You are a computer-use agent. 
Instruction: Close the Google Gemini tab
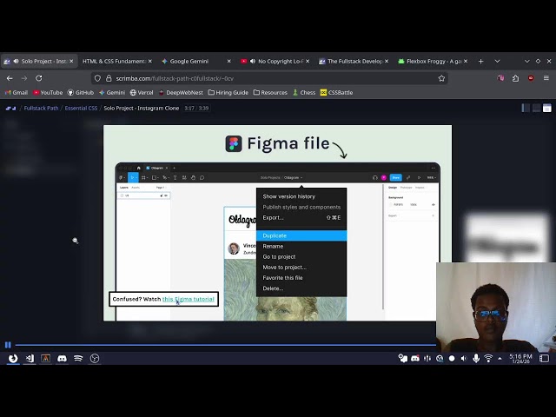point(229,62)
